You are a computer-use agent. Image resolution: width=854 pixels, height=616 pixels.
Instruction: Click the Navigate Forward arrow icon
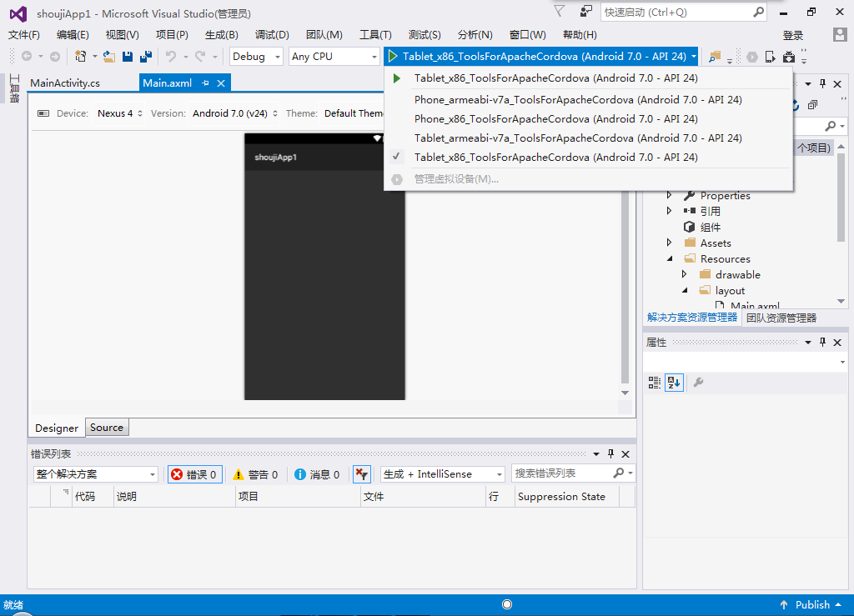(x=55, y=56)
